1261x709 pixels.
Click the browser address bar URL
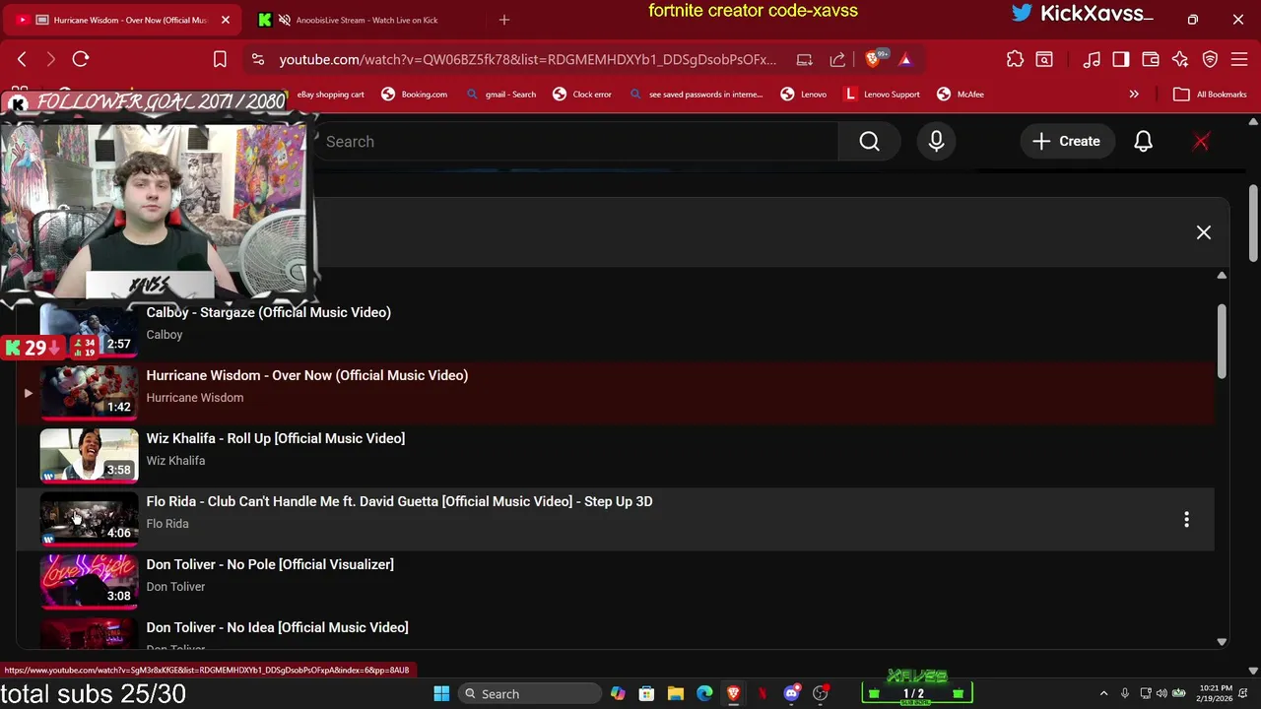527,59
